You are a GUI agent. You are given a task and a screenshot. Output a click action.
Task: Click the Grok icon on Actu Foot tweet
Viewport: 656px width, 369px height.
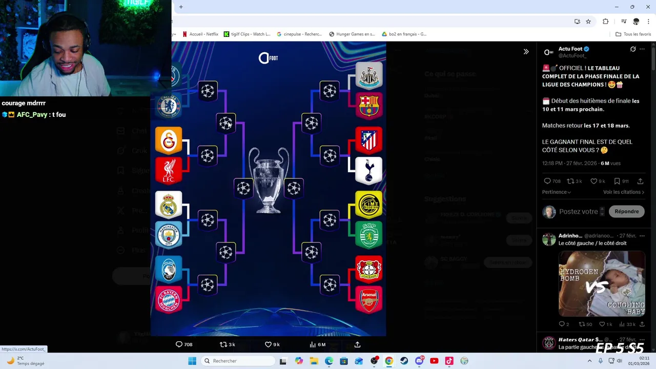[x=633, y=49]
